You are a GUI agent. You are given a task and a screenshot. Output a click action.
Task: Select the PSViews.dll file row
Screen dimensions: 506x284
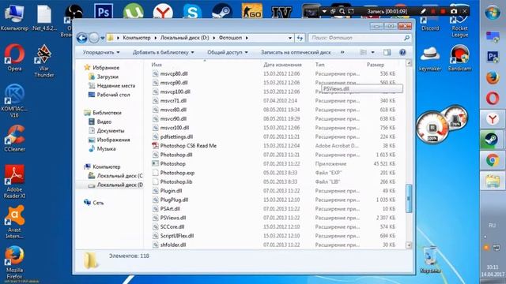pos(274,218)
